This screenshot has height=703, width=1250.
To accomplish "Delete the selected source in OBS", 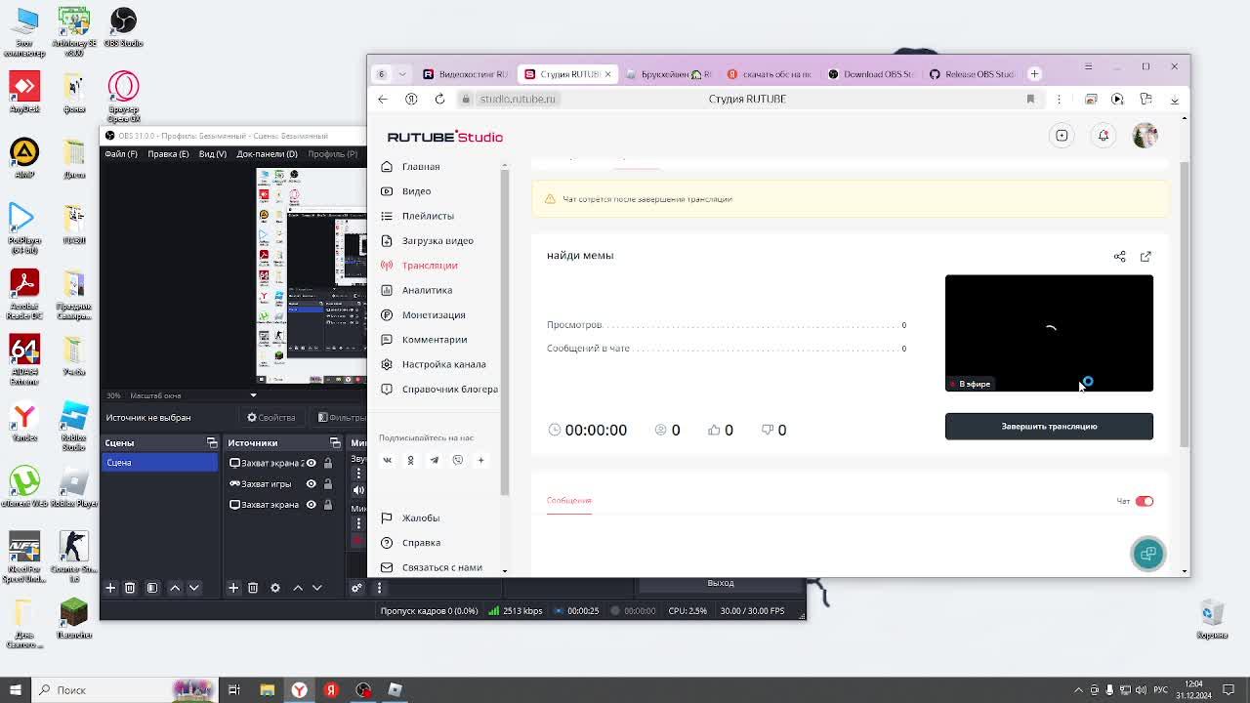I will [253, 588].
